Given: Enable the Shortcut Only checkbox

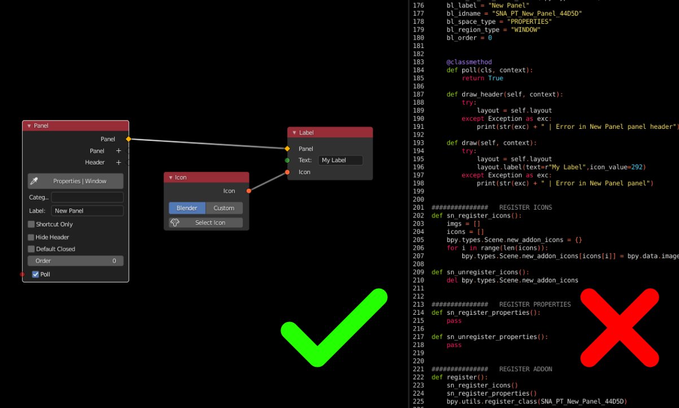Looking at the screenshot, I should click(31, 224).
